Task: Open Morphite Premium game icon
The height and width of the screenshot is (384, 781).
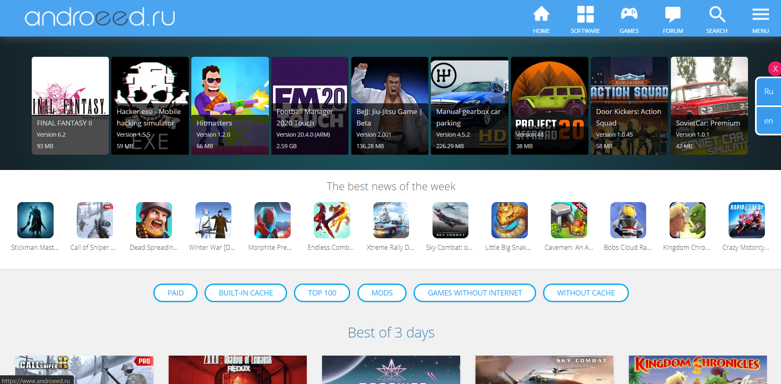Action: (x=273, y=220)
